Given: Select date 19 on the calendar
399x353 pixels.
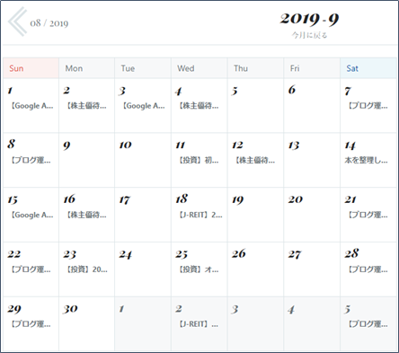Looking at the screenshot, I should pos(237,200).
